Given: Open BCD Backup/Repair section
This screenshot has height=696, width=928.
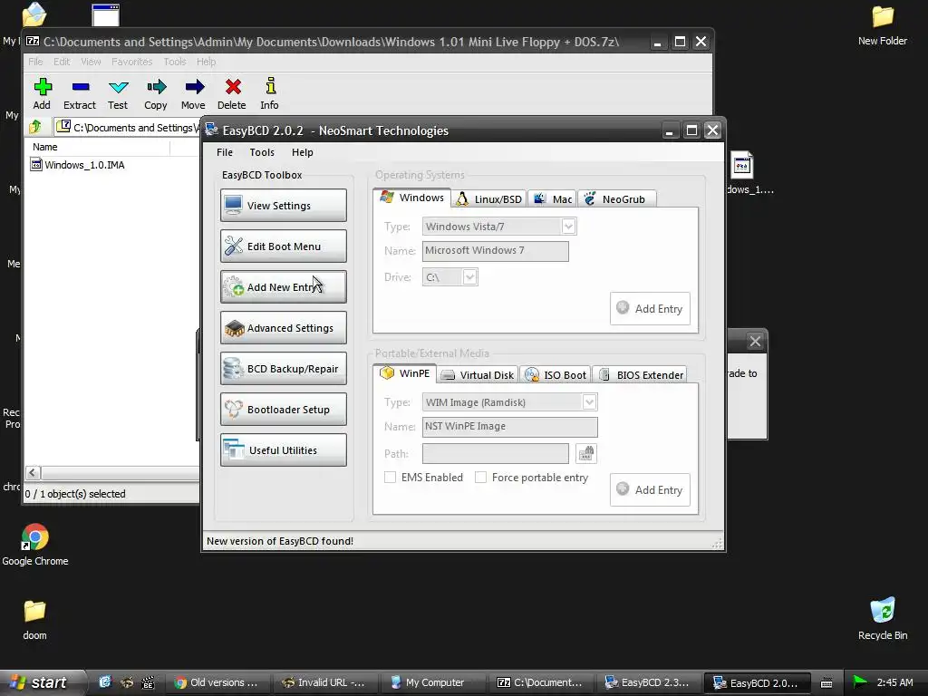Looking at the screenshot, I should (284, 369).
